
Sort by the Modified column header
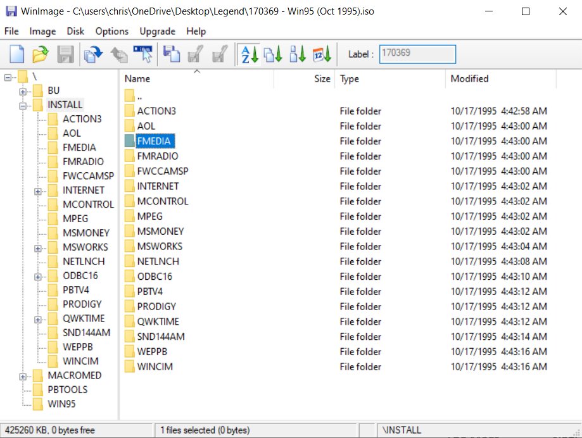[501, 78]
